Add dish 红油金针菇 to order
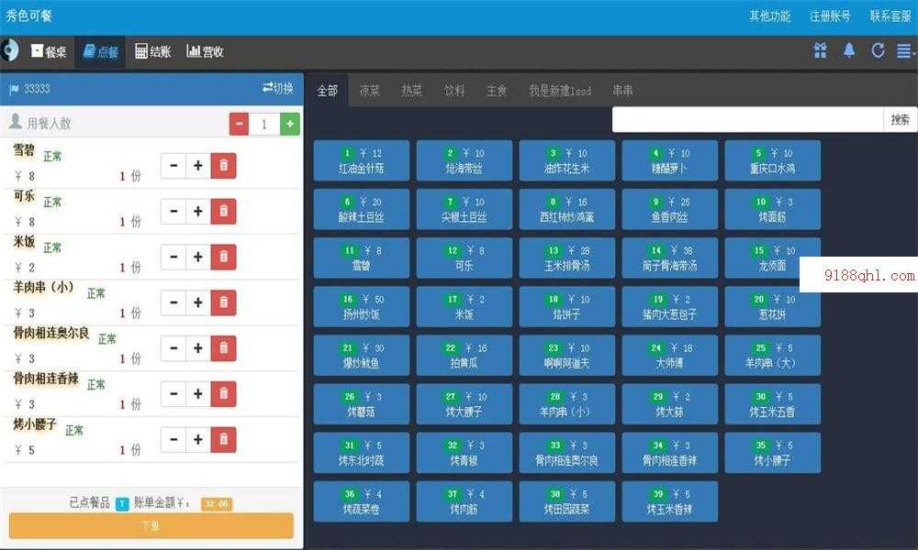 pyautogui.click(x=361, y=160)
